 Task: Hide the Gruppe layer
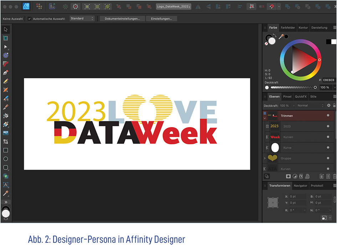pos(328,158)
